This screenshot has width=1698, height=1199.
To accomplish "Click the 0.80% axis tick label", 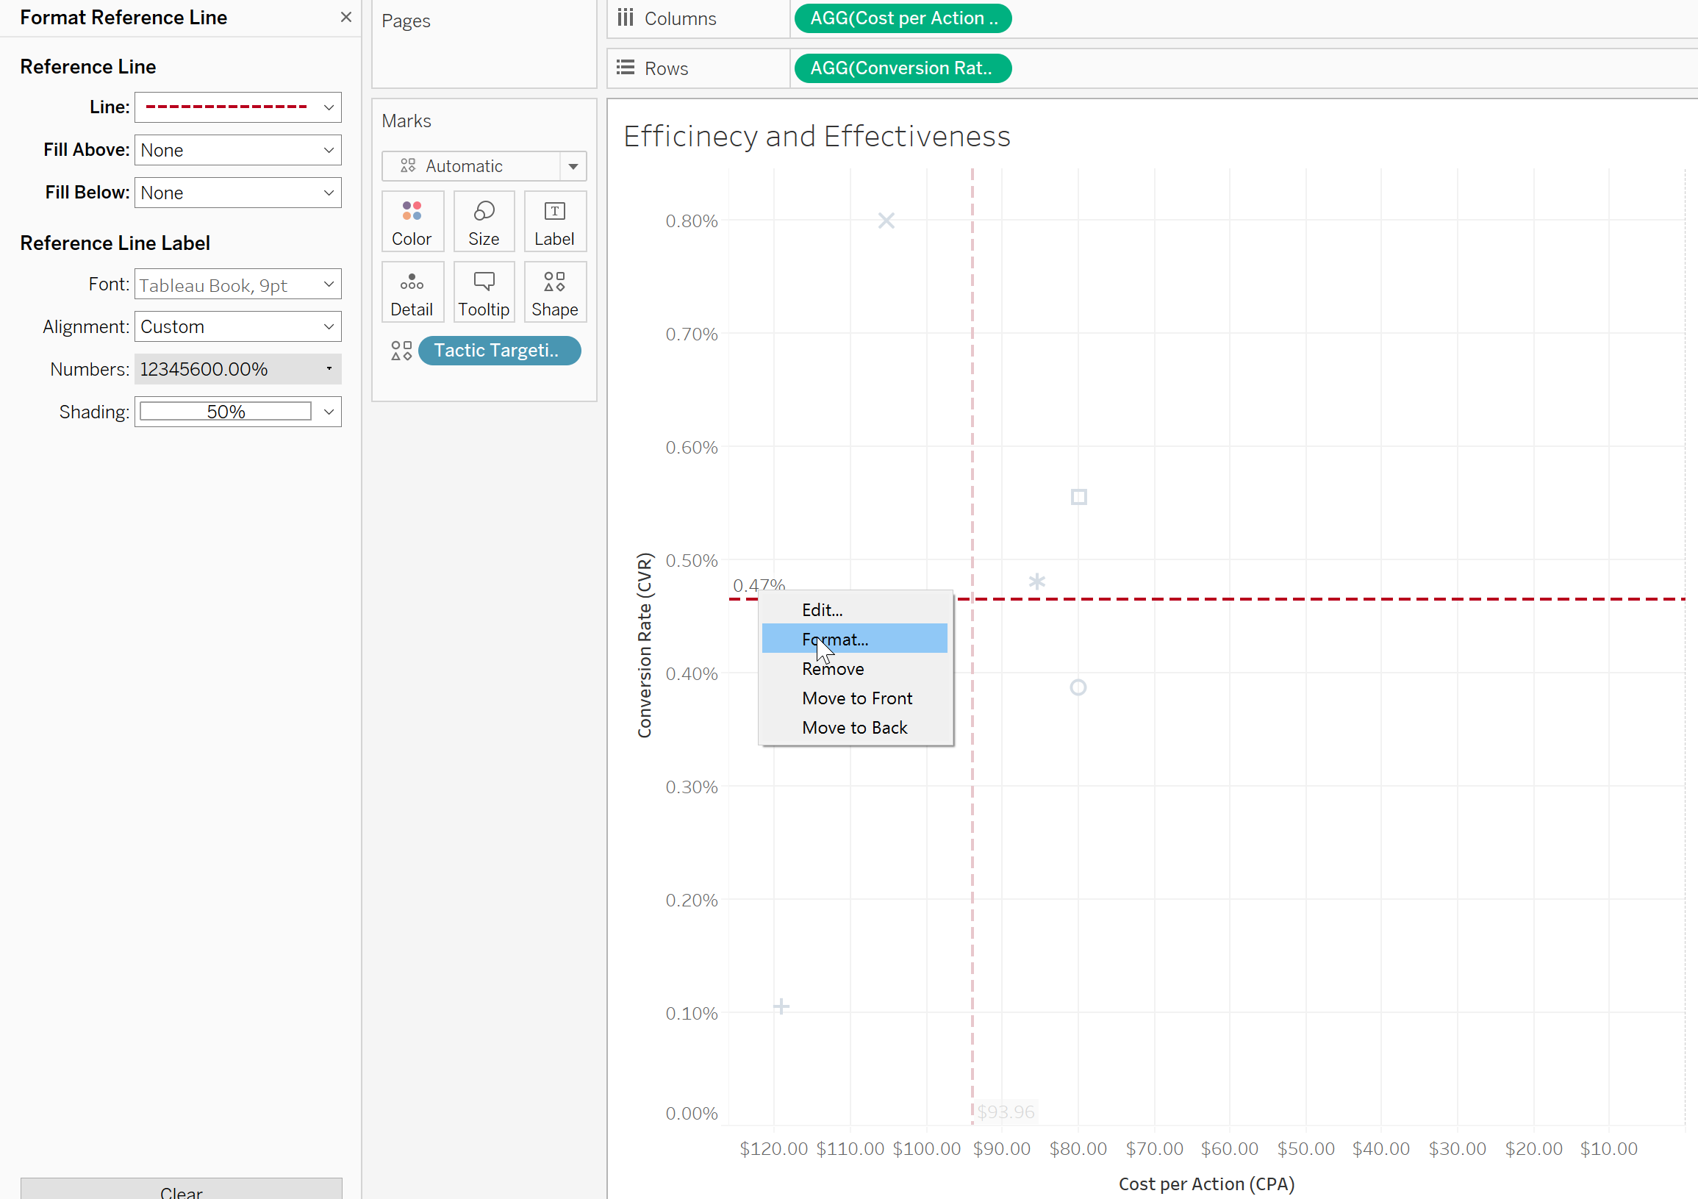I will [x=692, y=221].
